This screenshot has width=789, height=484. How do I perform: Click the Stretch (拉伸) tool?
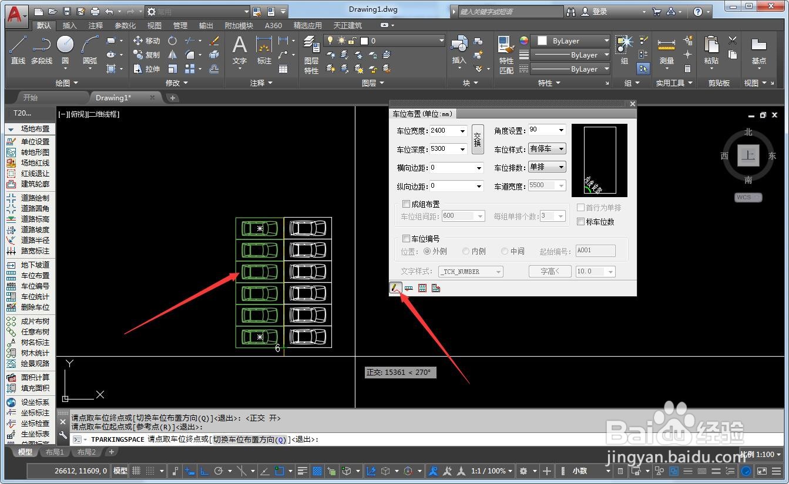click(x=146, y=69)
